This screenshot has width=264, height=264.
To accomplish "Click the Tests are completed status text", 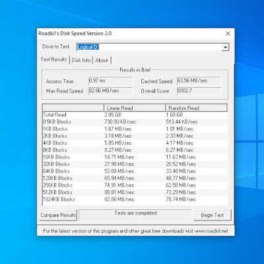I will click(x=136, y=213).
